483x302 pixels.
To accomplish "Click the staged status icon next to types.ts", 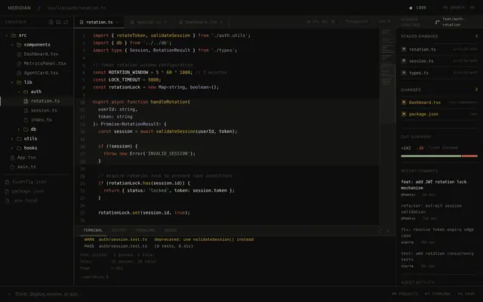I will [x=404, y=72].
